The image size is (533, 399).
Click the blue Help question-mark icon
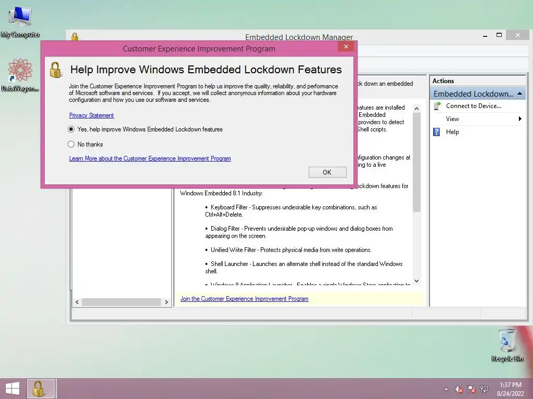point(437,132)
